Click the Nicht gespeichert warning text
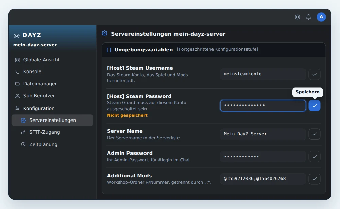This screenshot has height=209, width=340. click(127, 115)
